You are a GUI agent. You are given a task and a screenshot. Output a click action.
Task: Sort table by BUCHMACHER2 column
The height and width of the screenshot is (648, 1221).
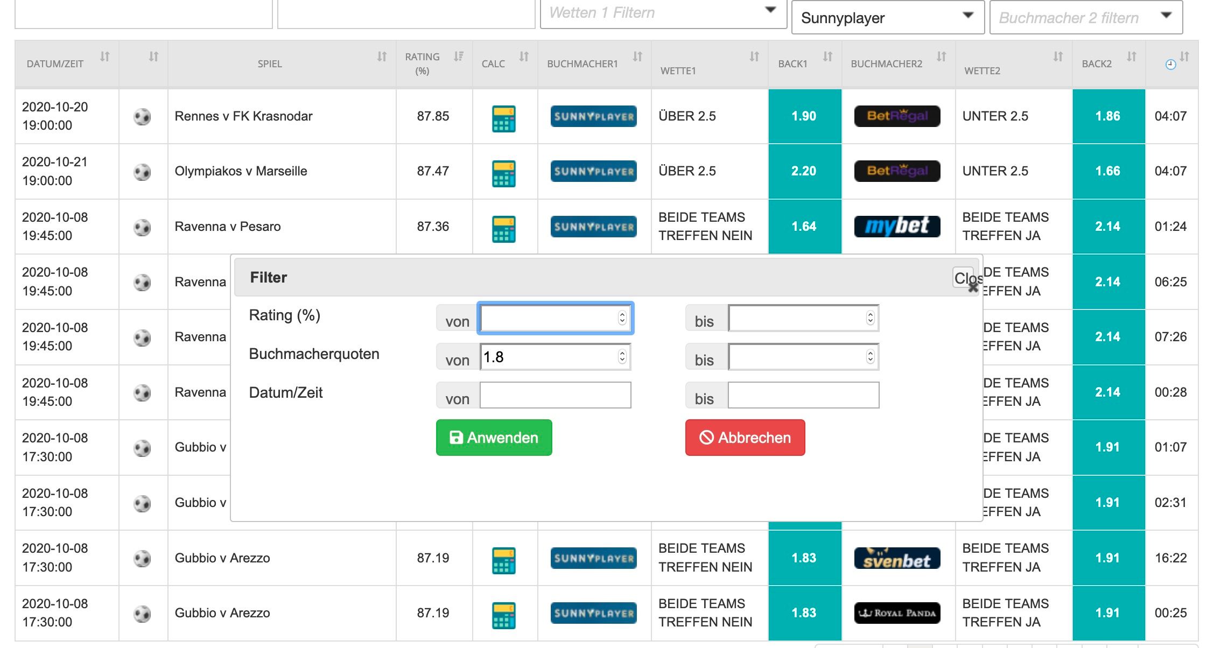coord(941,57)
